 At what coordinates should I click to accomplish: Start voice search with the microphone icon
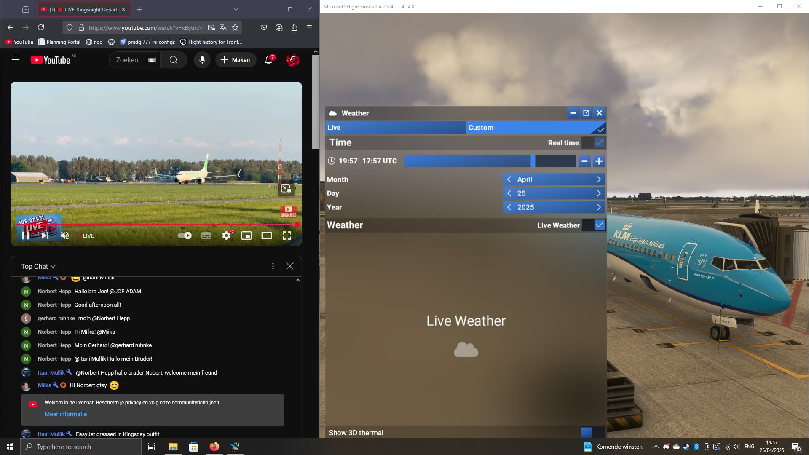(202, 60)
